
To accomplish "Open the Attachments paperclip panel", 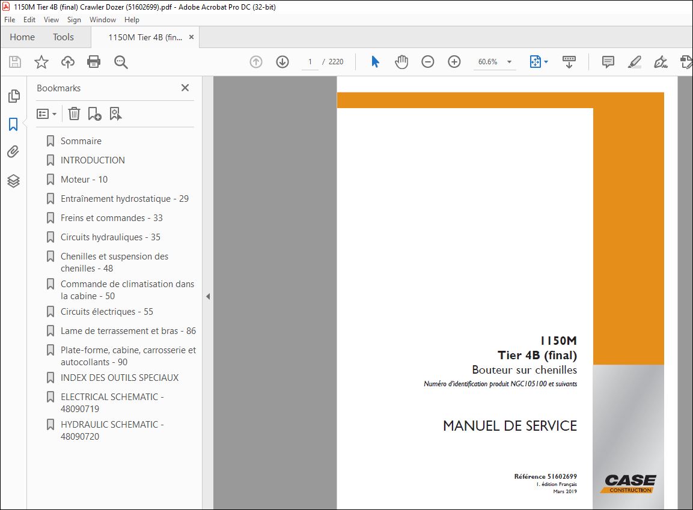I will [x=13, y=152].
